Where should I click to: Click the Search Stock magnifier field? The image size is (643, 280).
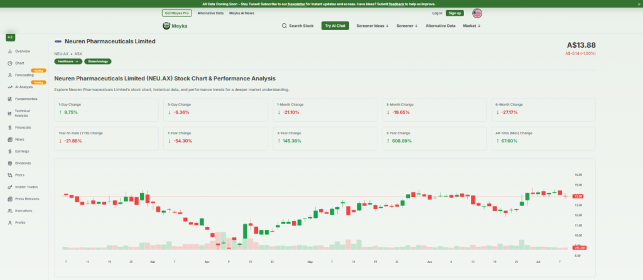click(x=297, y=26)
